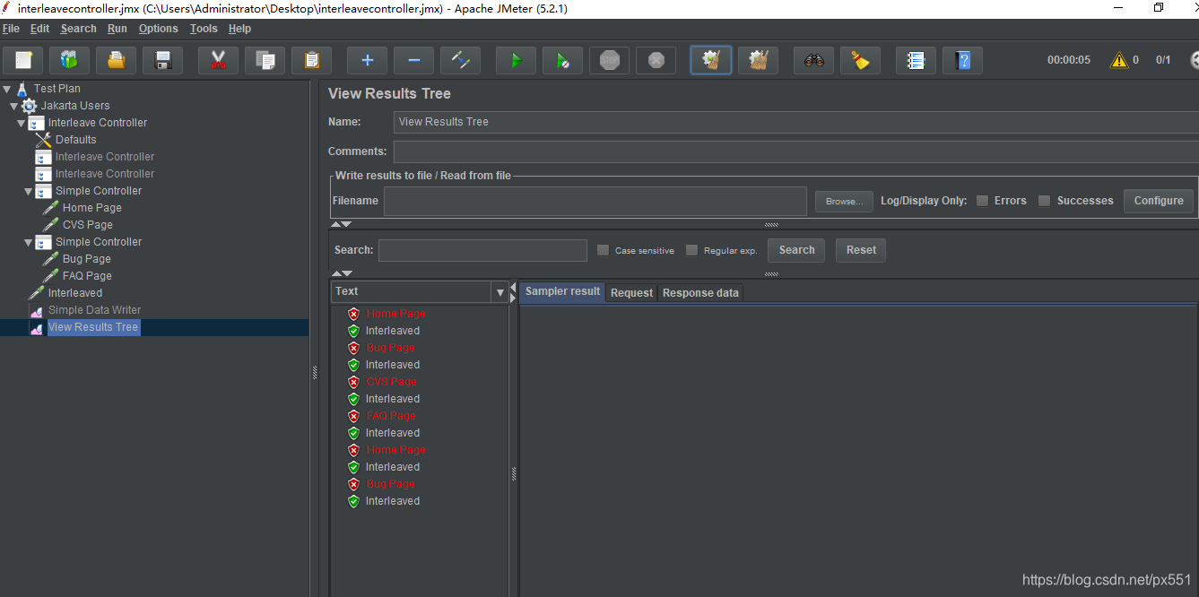
Task: Enable the Successes only checkbox
Action: [1044, 201]
